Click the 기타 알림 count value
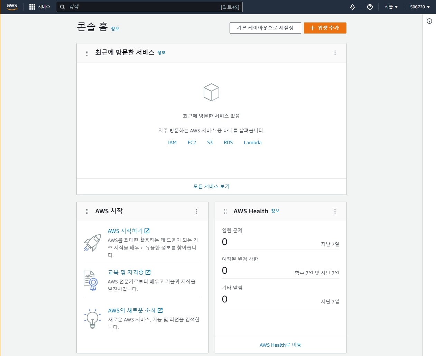 225,299
